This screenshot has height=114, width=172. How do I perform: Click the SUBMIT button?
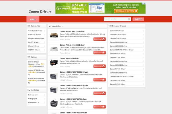138,19
